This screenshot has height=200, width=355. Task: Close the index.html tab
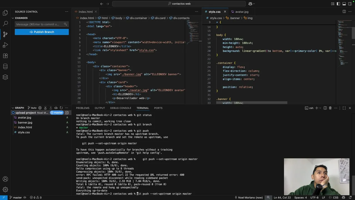(96, 12)
